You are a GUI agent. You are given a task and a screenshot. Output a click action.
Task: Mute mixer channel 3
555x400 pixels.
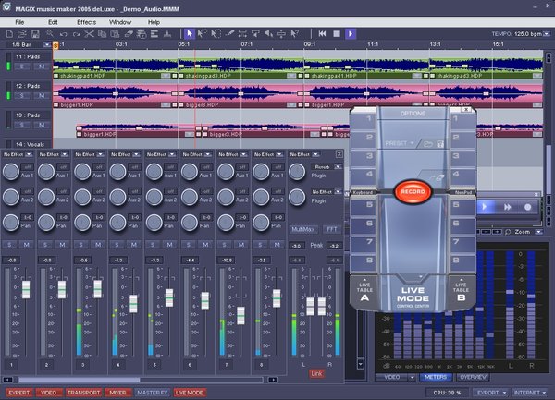(x=98, y=245)
